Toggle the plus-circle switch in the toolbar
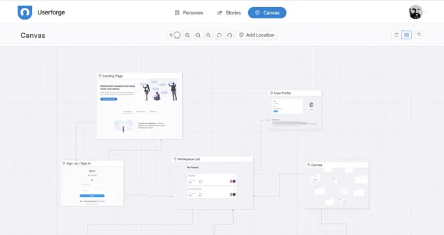The width and height of the screenshot is (444, 235). [x=174, y=35]
